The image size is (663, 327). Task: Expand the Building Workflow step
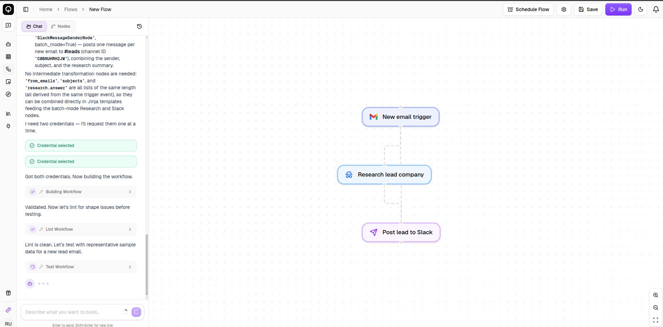(x=81, y=192)
